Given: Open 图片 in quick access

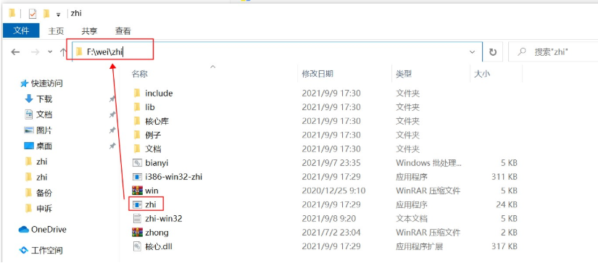Looking at the screenshot, I should [44, 130].
